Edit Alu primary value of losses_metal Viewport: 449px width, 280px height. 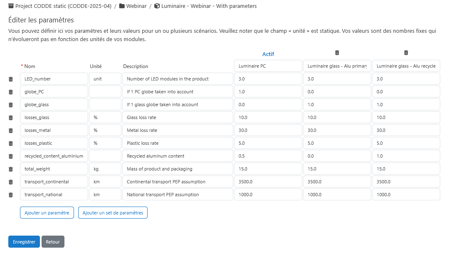coord(337,130)
